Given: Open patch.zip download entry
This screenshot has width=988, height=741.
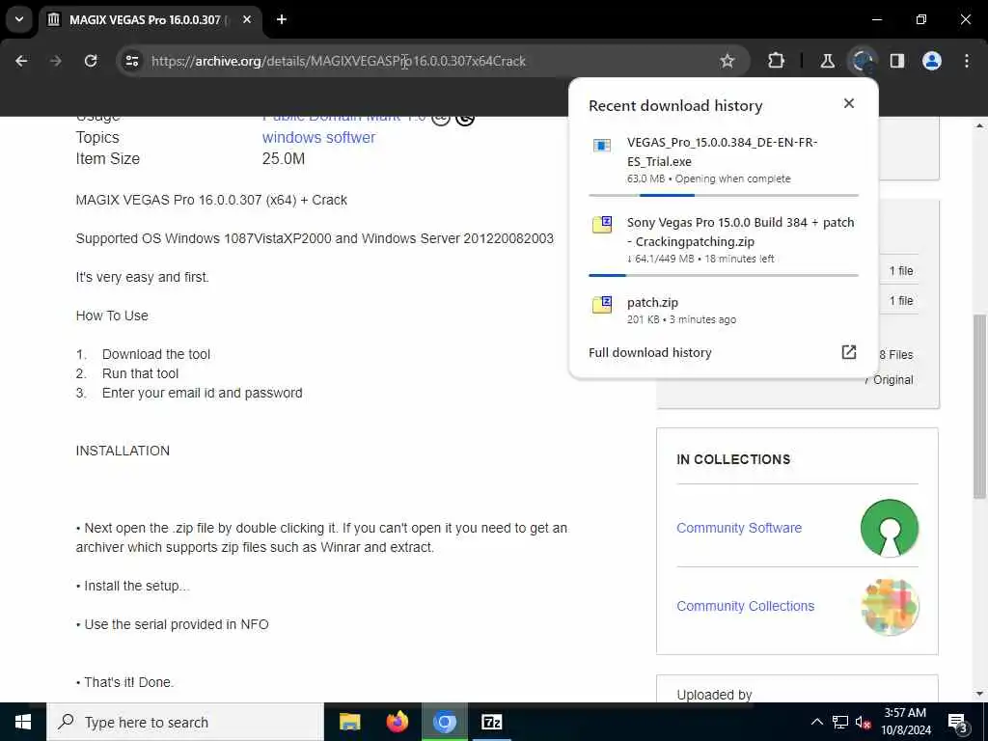Looking at the screenshot, I should (724, 310).
